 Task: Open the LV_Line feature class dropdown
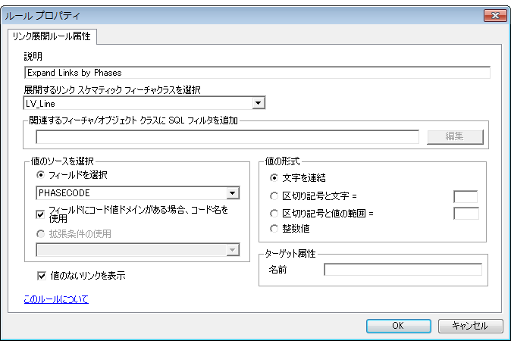pyautogui.click(x=258, y=103)
